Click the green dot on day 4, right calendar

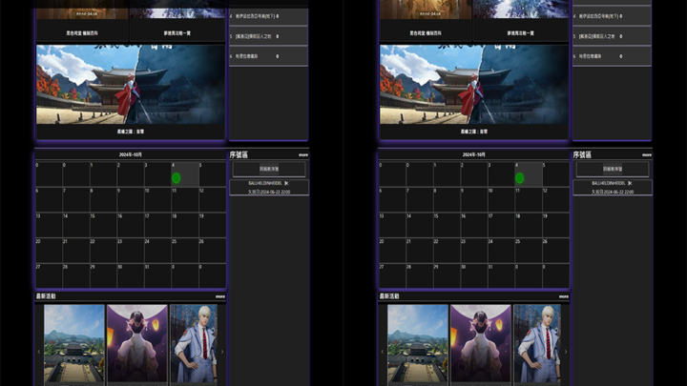pos(519,177)
